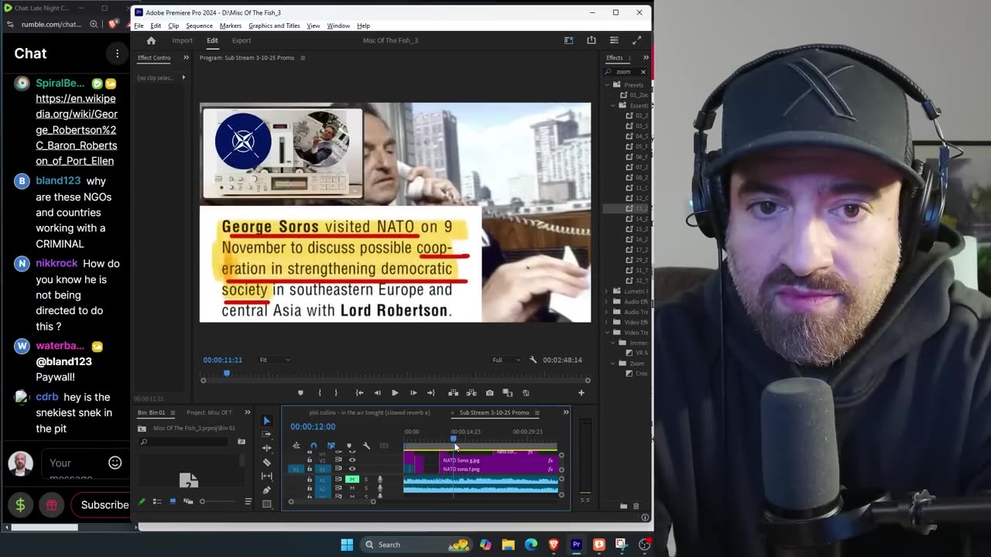Toggle linked selection in timeline

point(331,446)
